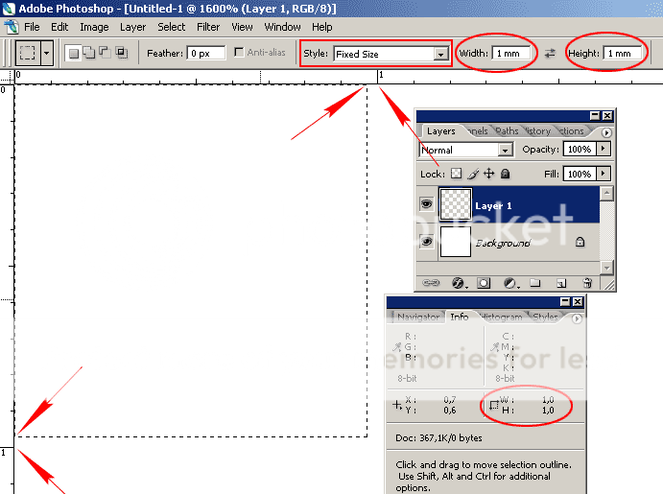This screenshot has height=494, width=663.
Task: Open the Window menu
Action: click(x=282, y=27)
